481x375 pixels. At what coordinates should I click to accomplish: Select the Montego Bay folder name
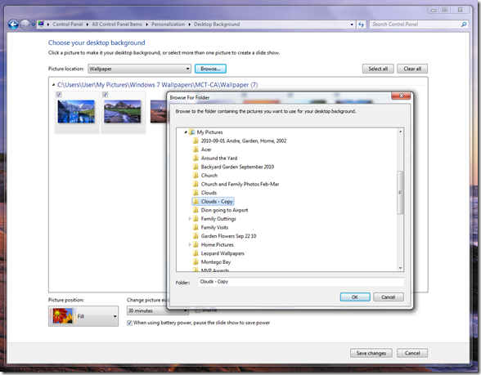point(216,262)
